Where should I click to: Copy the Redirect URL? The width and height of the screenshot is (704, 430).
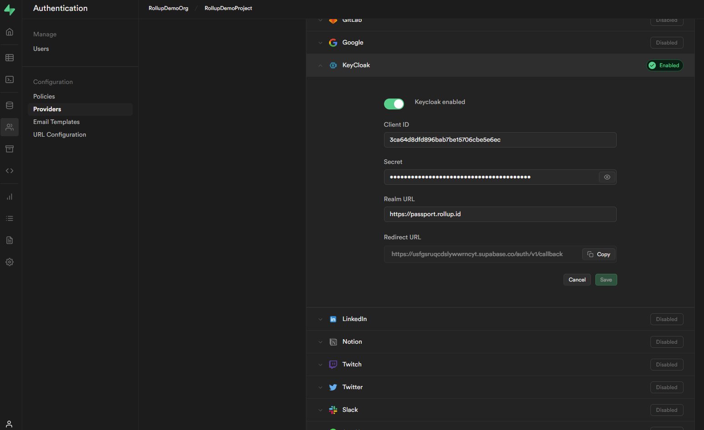click(599, 254)
